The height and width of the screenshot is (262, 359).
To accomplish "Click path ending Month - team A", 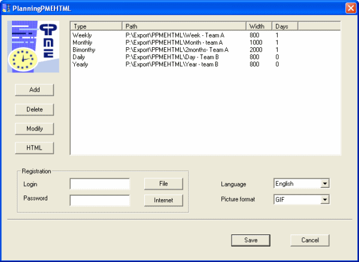I will 174,42.
